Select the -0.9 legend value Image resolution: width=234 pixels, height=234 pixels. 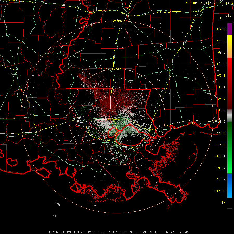click(x=221, y=110)
